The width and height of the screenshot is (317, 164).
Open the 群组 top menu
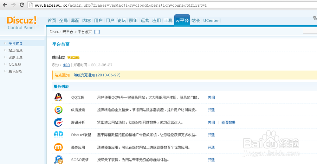click(133, 20)
